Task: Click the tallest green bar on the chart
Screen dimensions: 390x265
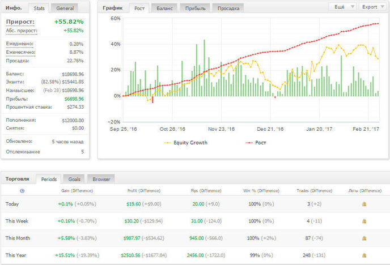Action: (x=204, y=68)
